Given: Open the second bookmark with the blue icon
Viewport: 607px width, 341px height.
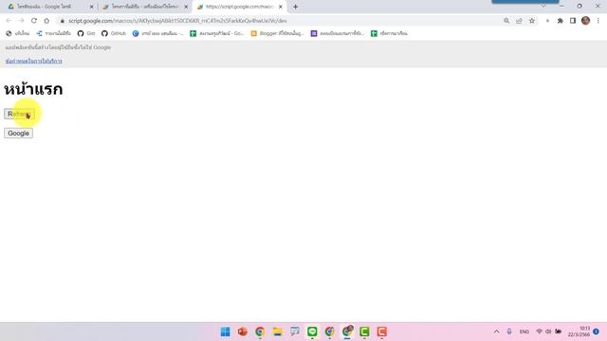Looking at the screenshot, I should pos(53,34).
